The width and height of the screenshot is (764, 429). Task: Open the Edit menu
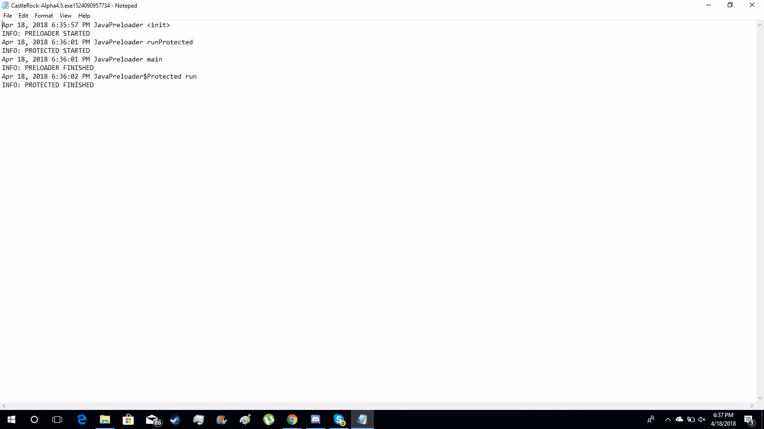23,16
